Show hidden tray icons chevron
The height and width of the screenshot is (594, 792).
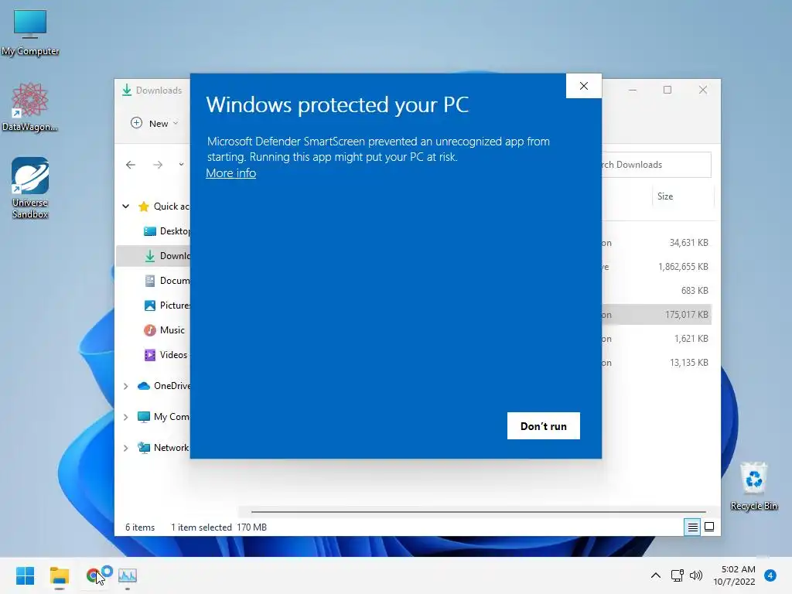(655, 575)
